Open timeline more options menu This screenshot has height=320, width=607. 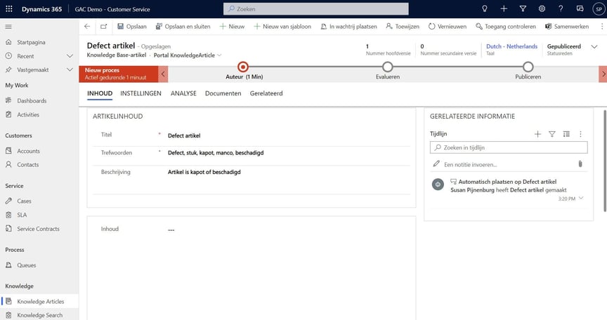580,134
